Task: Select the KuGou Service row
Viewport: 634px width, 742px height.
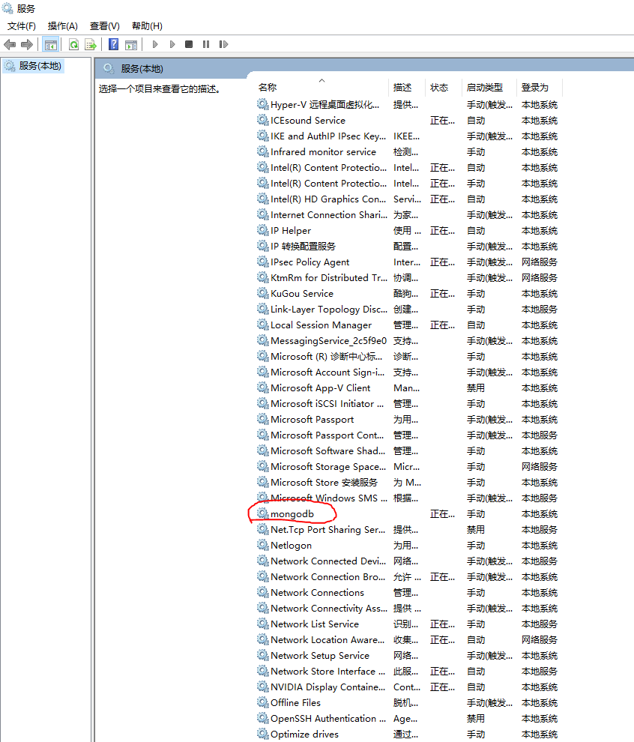Action: [x=407, y=293]
